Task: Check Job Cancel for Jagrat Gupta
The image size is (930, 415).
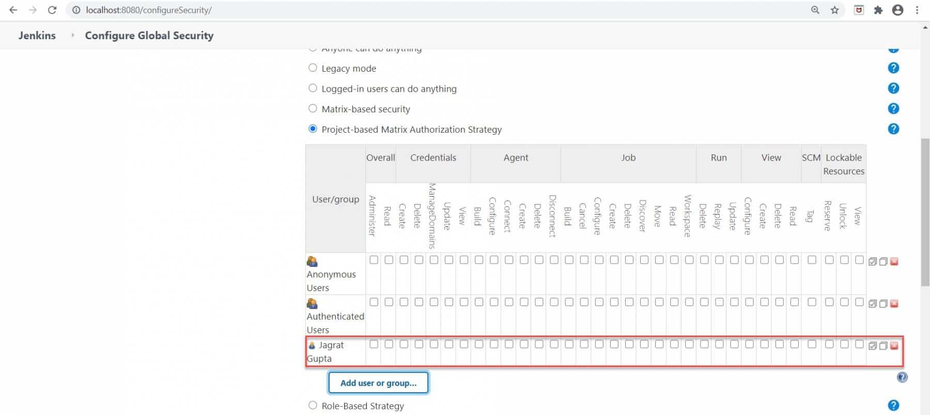Action: [x=584, y=344]
